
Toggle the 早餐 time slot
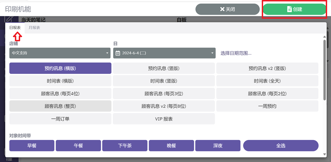(x=32, y=145)
